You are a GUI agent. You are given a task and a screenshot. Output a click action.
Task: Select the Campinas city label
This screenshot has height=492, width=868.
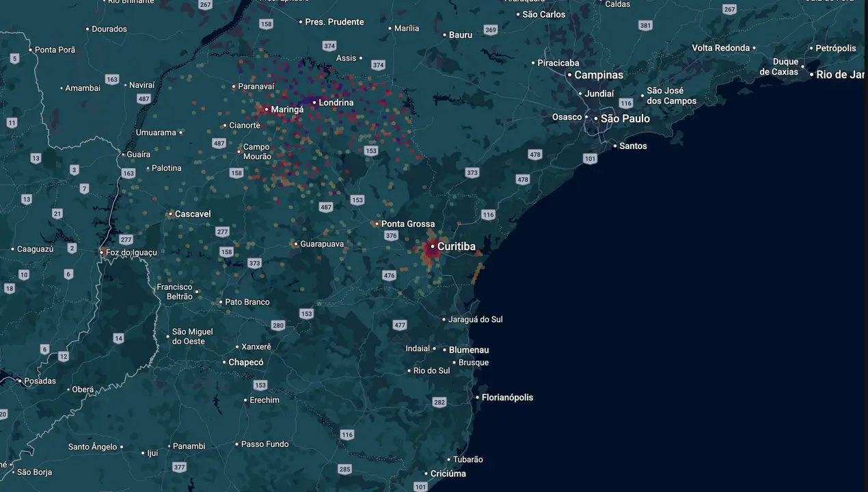click(x=599, y=75)
